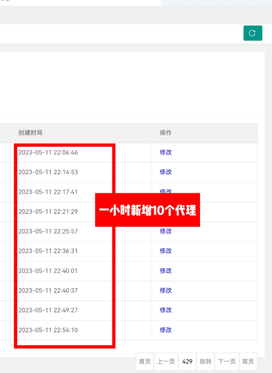Click 修改 link for 22:54:10 row
The width and height of the screenshot is (272, 373).
(166, 330)
